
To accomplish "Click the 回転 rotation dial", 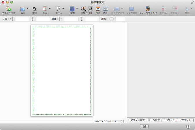I will tap(112, 19).
